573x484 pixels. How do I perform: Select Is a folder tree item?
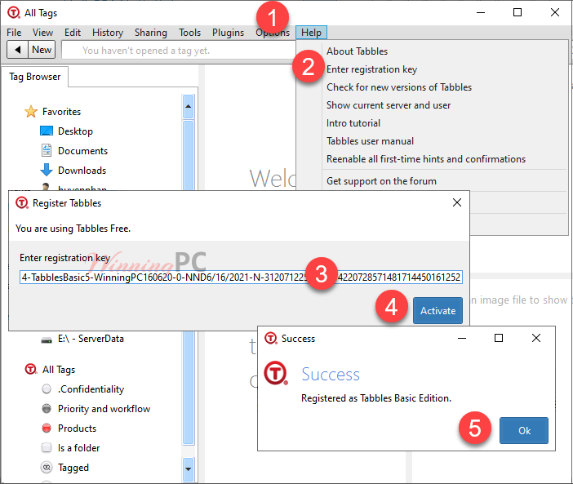pyautogui.click(x=78, y=448)
